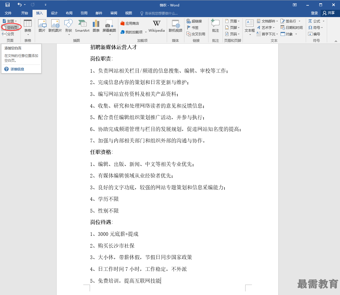340x295 pixels.
Task: Switch to the References (引用) tab
Action: click(84, 13)
